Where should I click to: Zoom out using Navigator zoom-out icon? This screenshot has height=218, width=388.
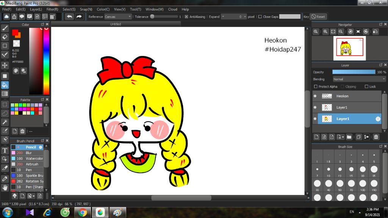point(341,32)
